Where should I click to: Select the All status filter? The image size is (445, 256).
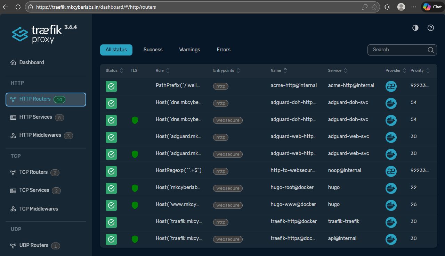click(x=116, y=50)
